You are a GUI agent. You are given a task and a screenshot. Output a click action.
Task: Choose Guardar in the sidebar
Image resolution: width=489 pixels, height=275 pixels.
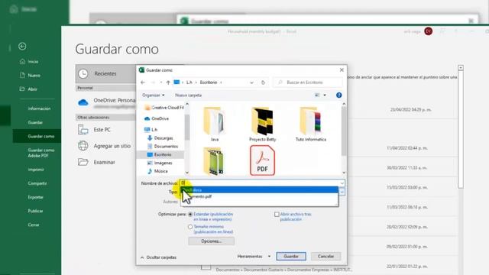(x=35, y=122)
